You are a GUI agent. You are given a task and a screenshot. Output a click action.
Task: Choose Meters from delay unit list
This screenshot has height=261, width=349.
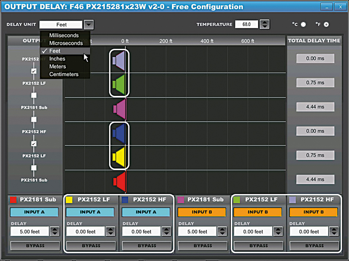coord(65,67)
